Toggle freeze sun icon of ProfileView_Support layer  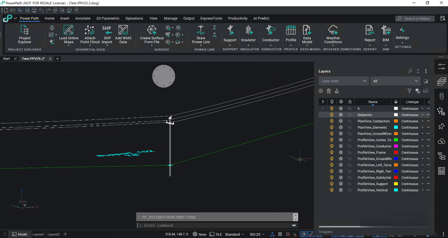coord(341,184)
